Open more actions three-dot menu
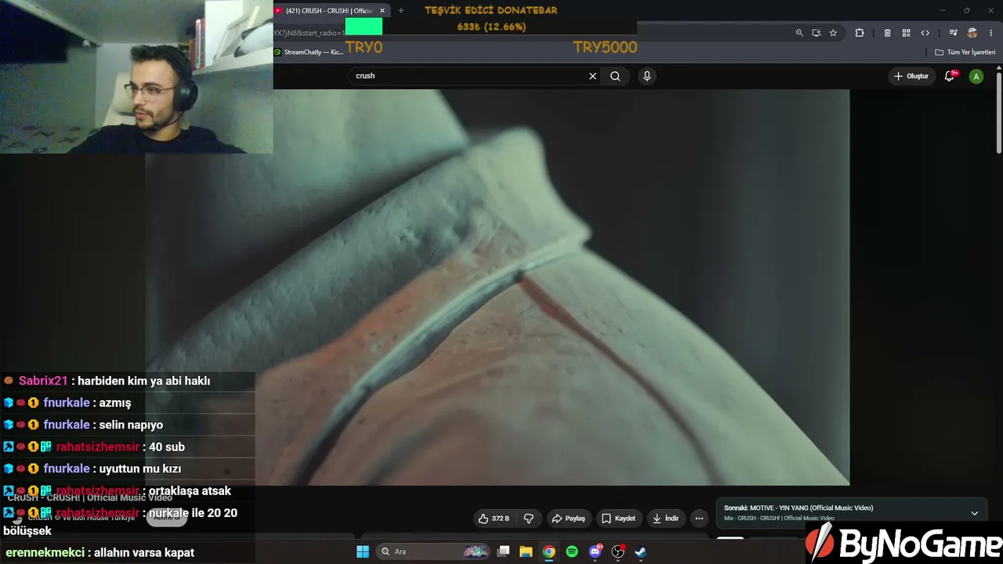 click(699, 519)
